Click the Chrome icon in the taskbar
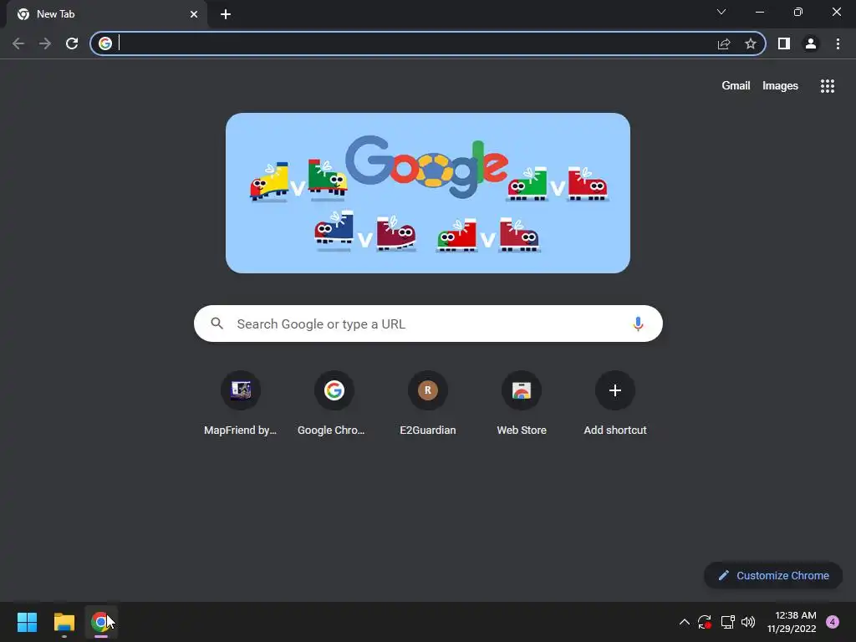 [101, 622]
